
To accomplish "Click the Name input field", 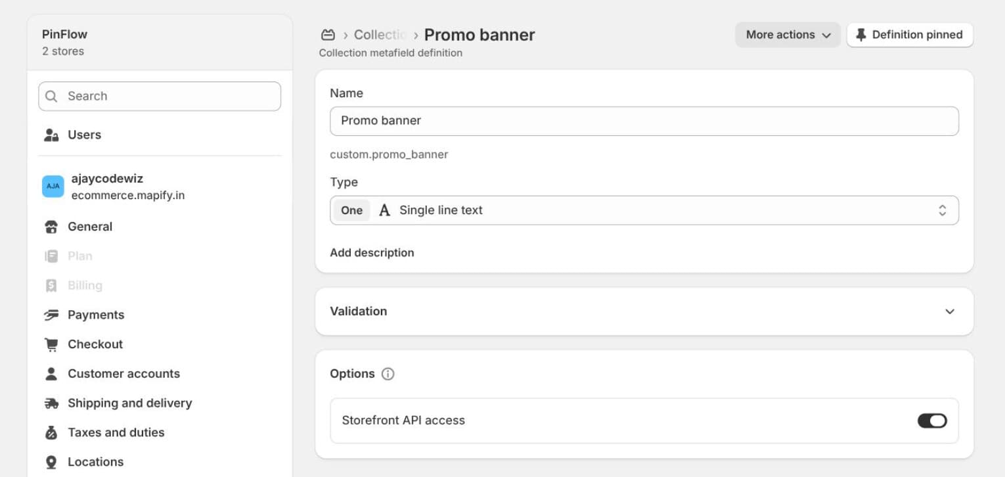I will (x=644, y=121).
